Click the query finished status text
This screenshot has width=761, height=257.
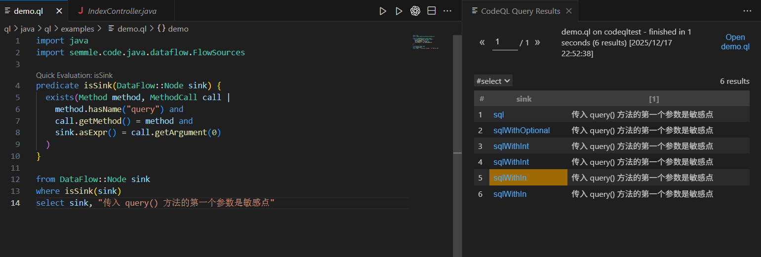click(627, 42)
